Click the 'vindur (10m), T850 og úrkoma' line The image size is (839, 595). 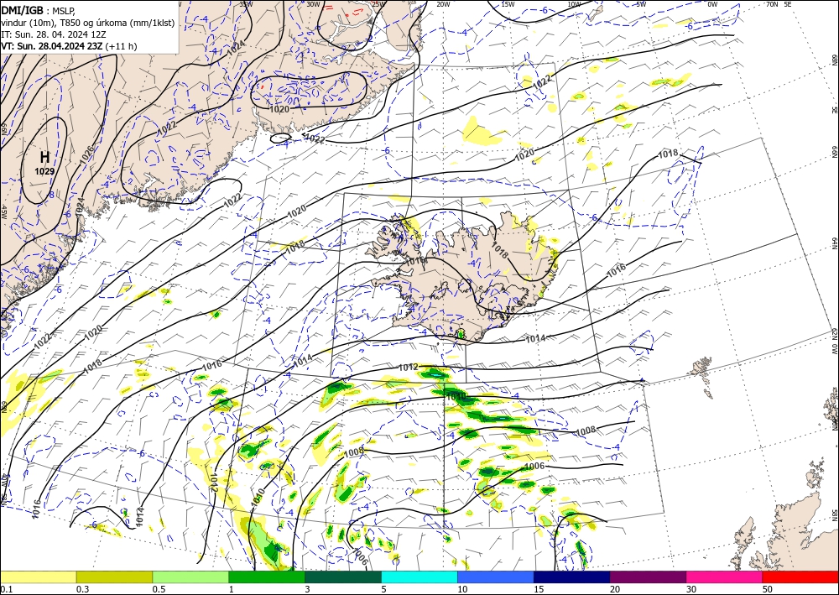[88, 23]
